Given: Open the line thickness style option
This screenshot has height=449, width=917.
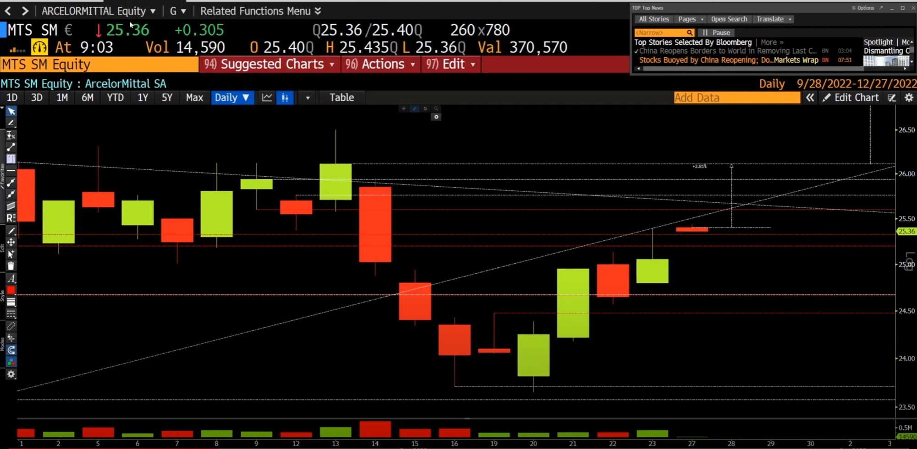Looking at the screenshot, I should (11, 302).
